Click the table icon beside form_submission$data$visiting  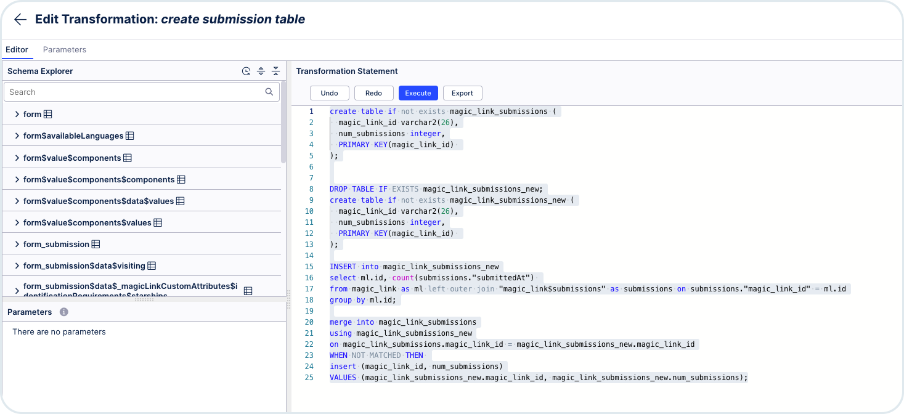(x=152, y=266)
